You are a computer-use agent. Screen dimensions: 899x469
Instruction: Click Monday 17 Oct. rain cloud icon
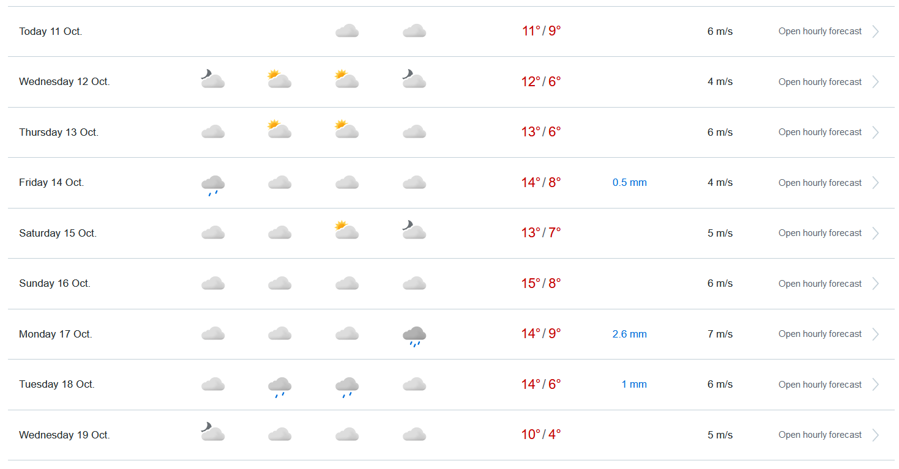[x=414, y=335]
